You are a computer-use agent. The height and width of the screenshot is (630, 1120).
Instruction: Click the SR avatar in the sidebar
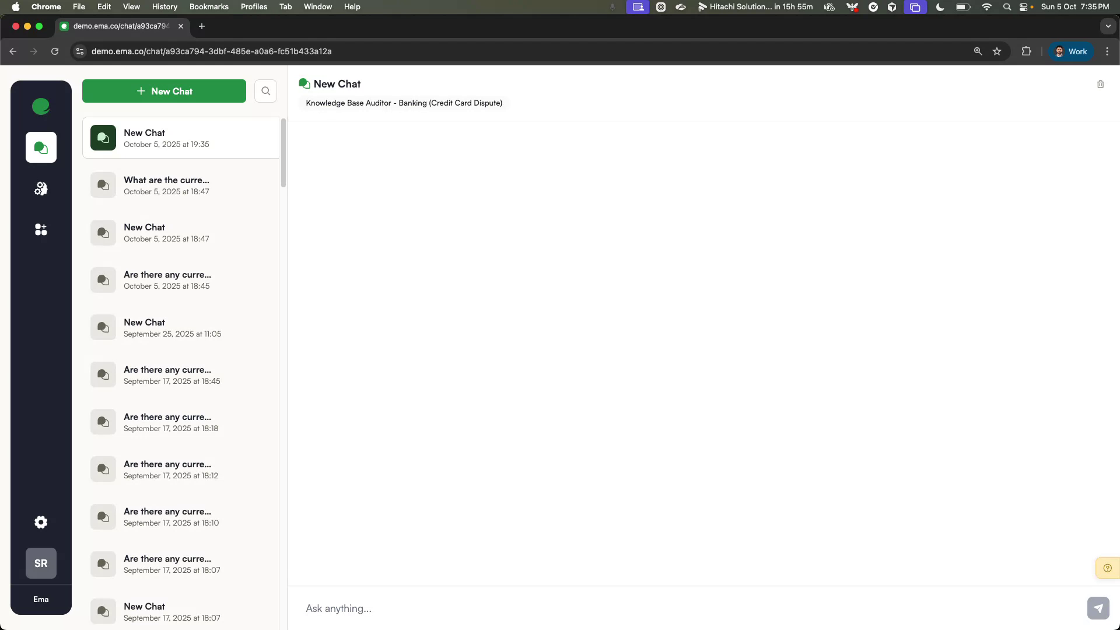point(40,563)
